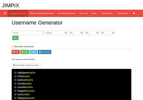
Task: Check availability of tuxedosocks
Action: 25,83
